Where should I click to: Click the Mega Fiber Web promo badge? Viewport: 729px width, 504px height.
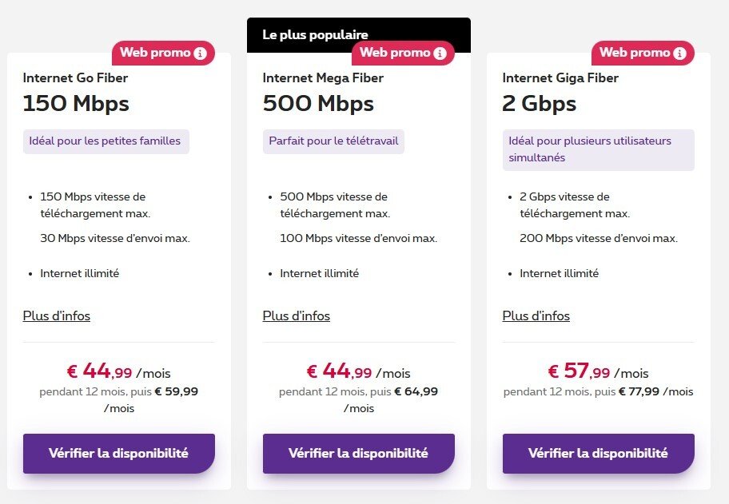395,53
